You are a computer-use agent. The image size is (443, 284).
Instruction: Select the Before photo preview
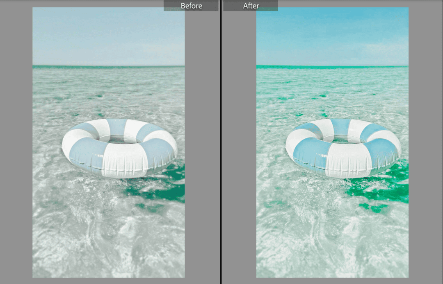108,142
